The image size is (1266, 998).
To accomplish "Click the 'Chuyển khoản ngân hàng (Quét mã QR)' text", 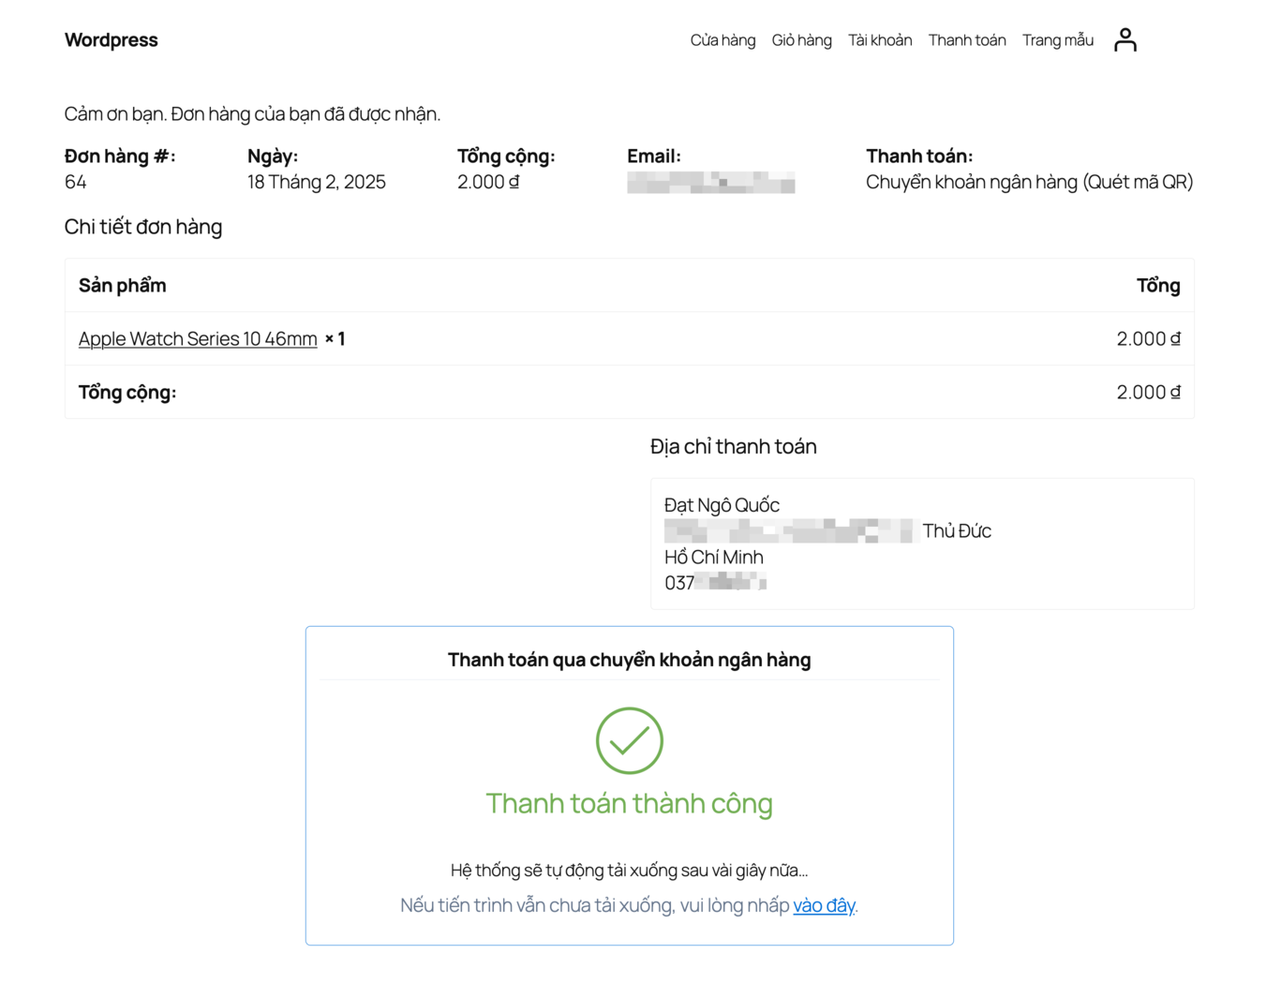I will click(1028, 182).
